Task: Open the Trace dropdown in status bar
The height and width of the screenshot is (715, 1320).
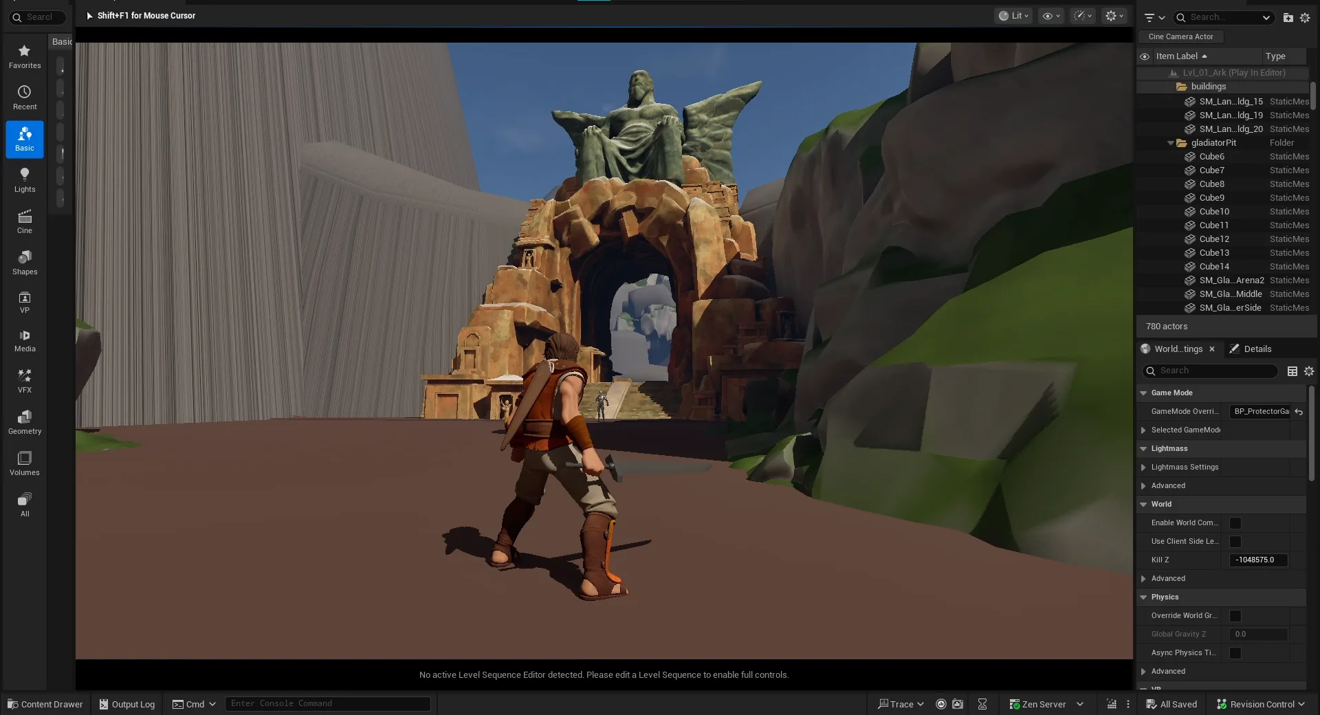Action: point(901,704)
